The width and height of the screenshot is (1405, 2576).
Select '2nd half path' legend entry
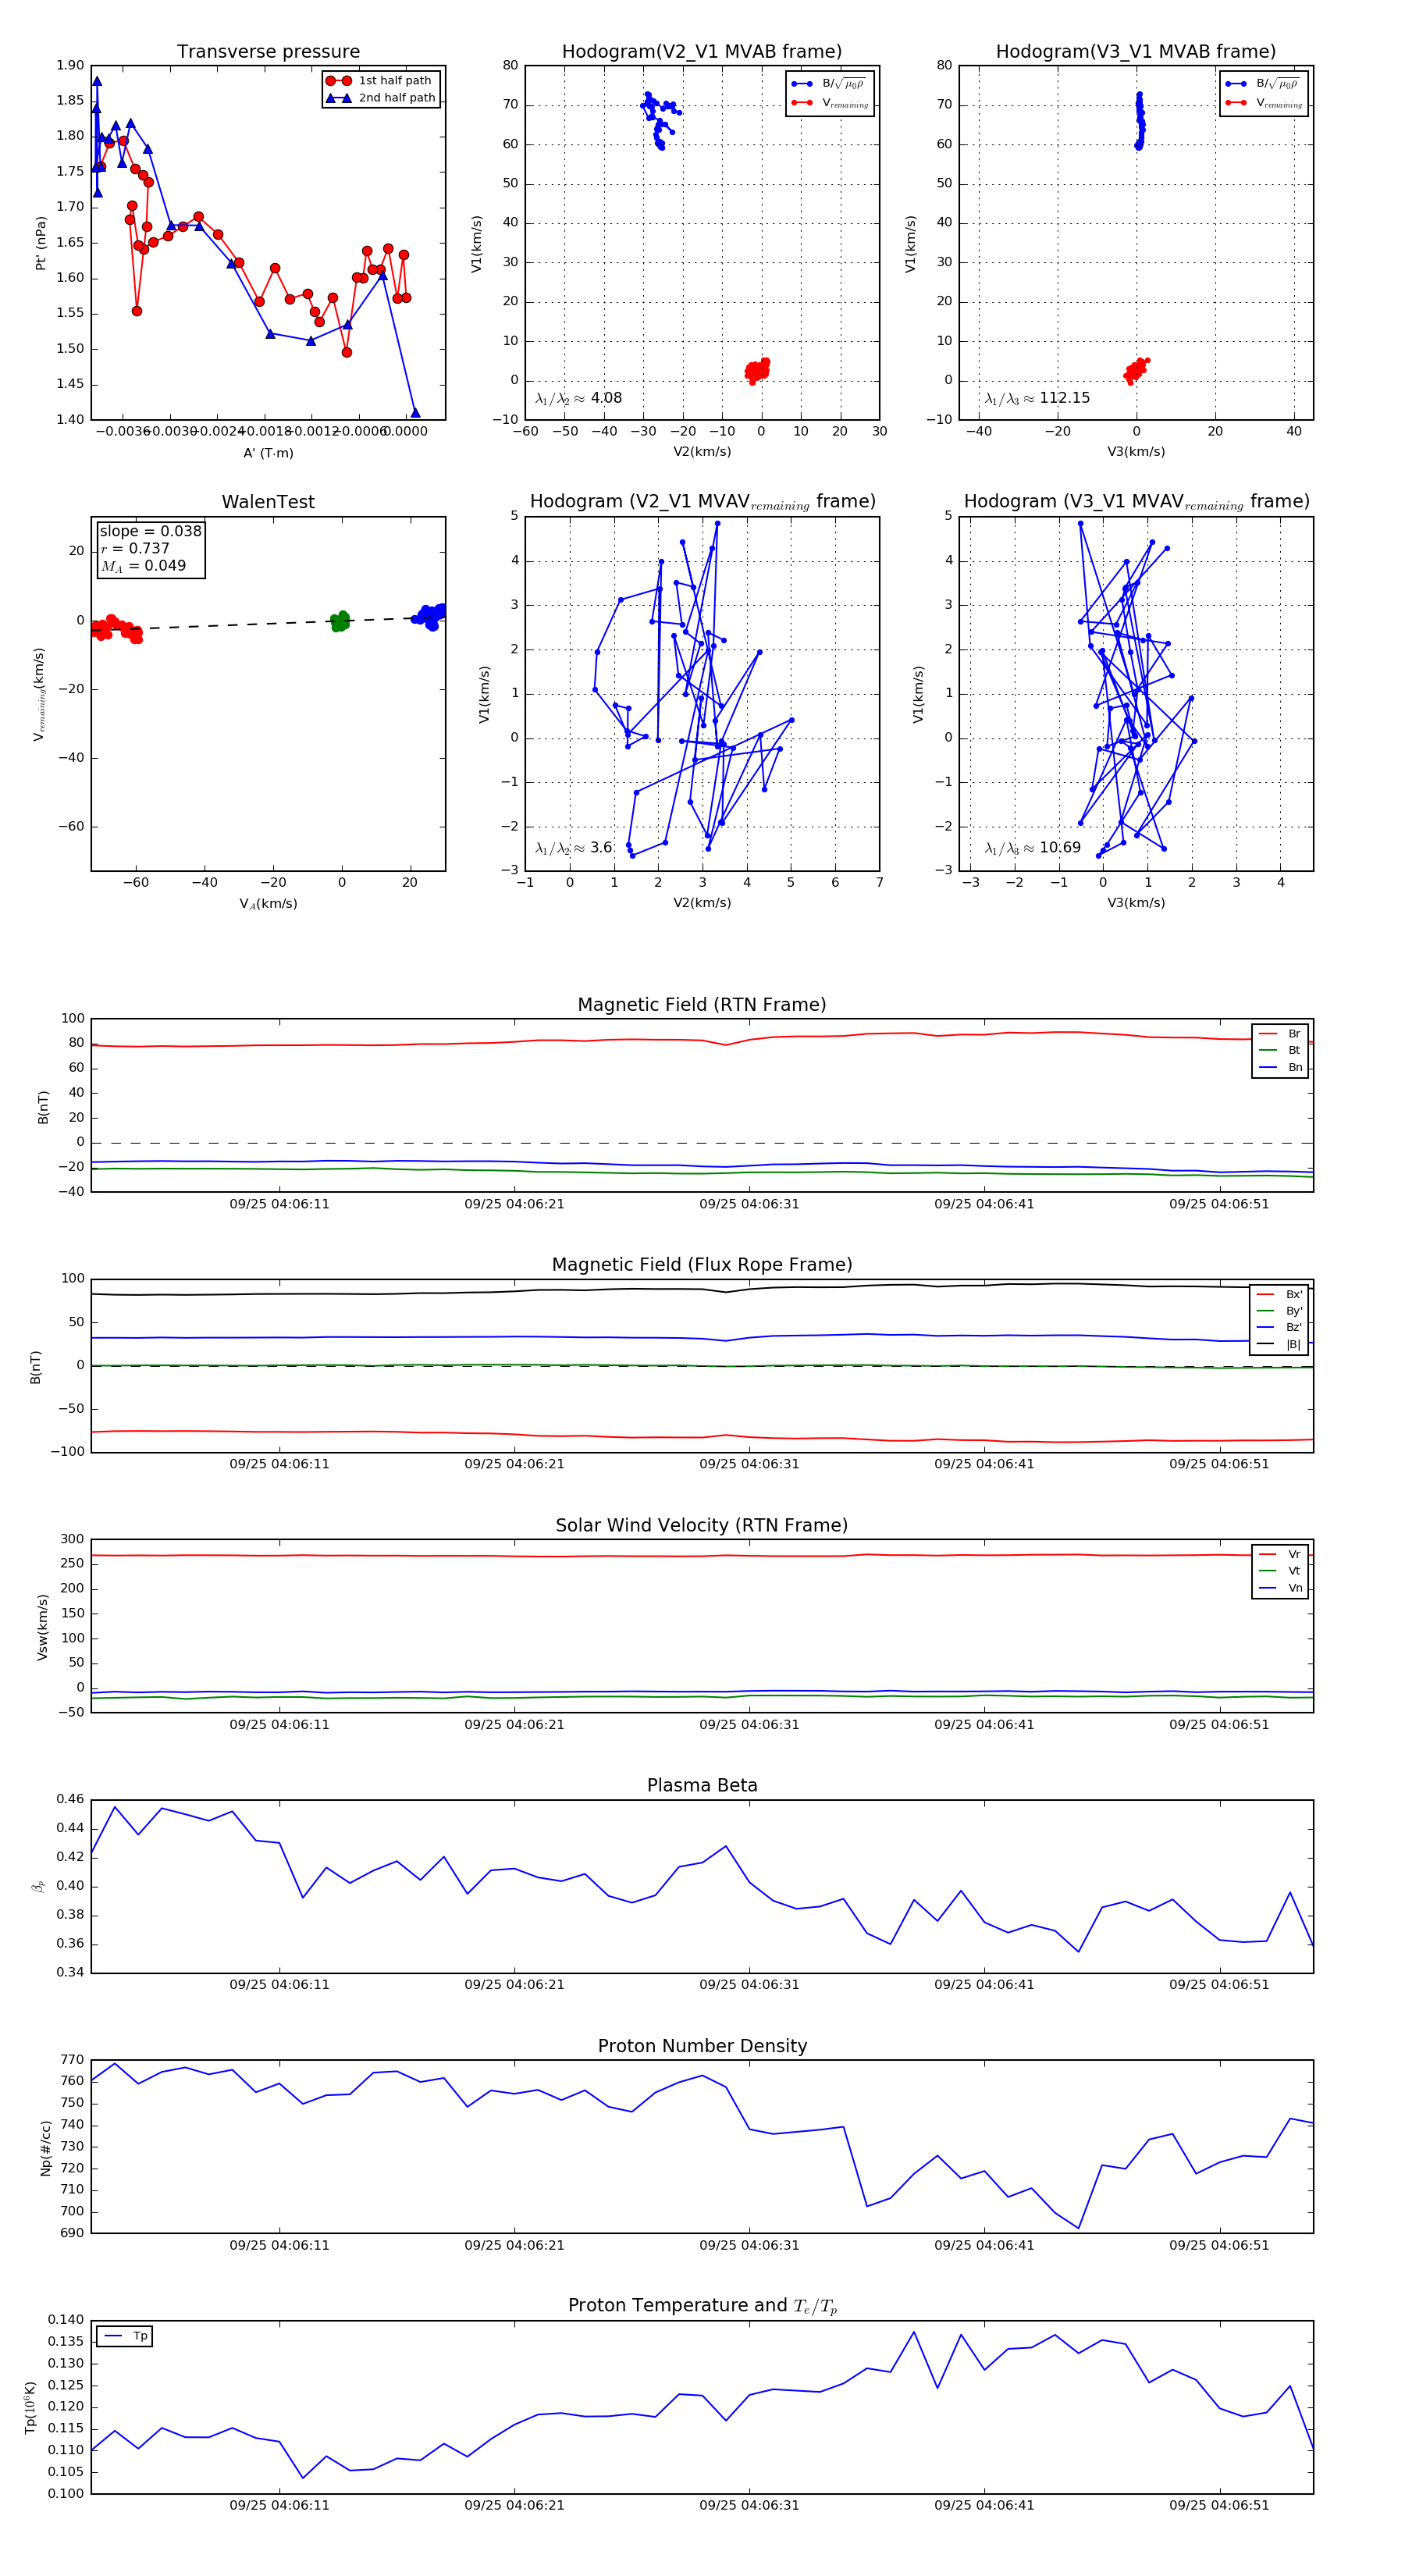[381, 98]
